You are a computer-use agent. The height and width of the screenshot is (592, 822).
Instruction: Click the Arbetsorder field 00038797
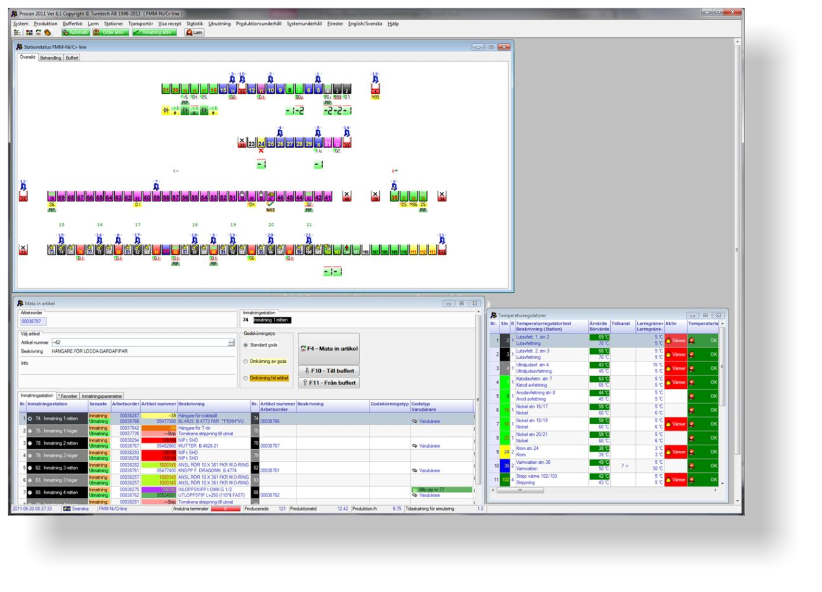point(33,322)
